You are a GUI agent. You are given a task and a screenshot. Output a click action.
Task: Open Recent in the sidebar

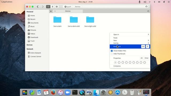click(32, 19)
